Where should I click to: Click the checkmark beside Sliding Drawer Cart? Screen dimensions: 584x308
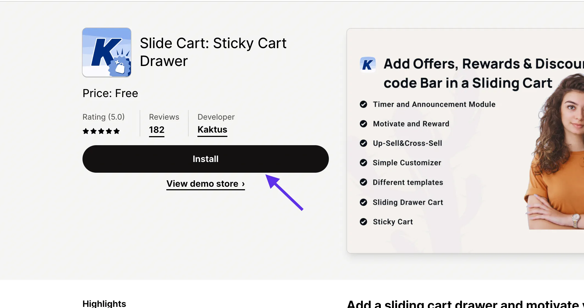pos(363,202)
